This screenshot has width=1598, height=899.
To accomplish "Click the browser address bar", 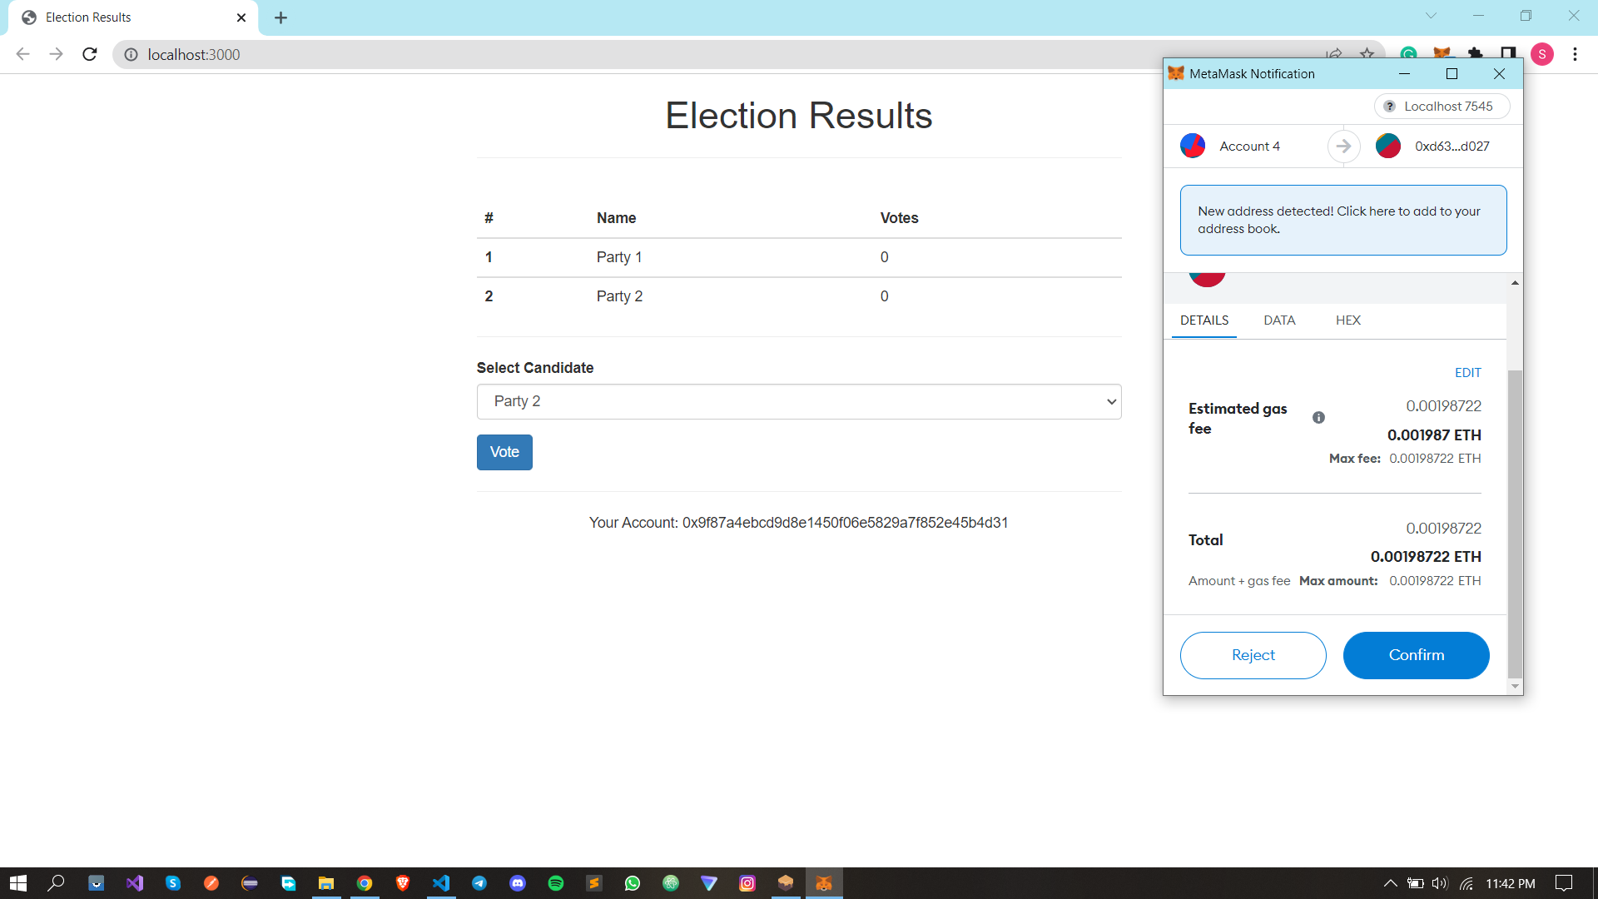I will pos(333,54).
